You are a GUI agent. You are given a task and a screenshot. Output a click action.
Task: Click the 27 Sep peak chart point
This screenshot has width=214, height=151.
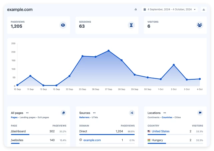coord(109,51)
